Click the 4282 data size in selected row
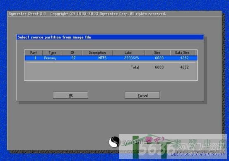 coord(184,58)
